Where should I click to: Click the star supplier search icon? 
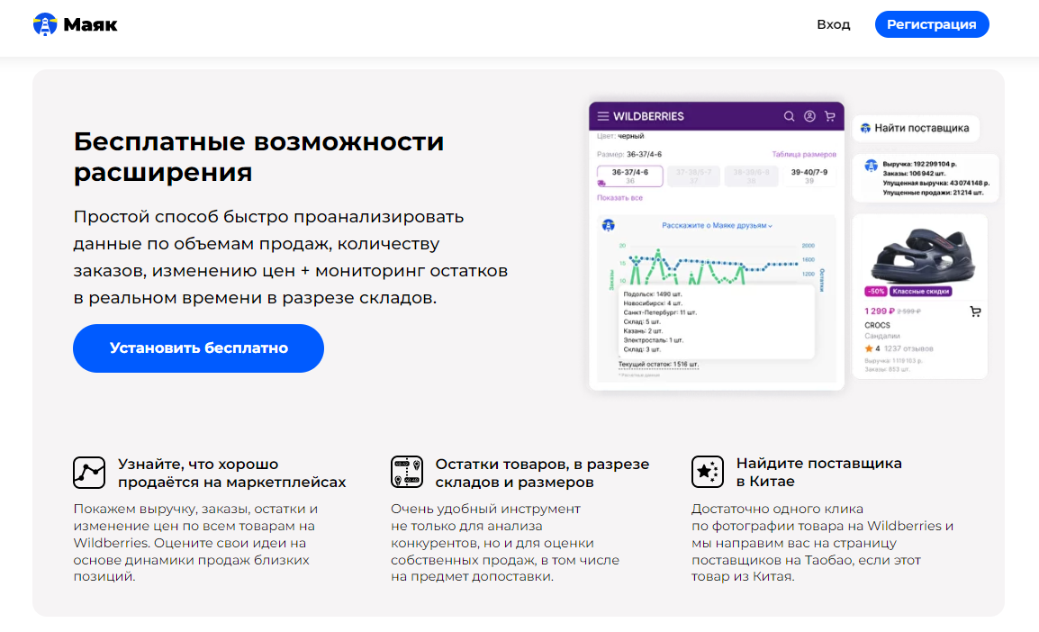pos(707,472)
